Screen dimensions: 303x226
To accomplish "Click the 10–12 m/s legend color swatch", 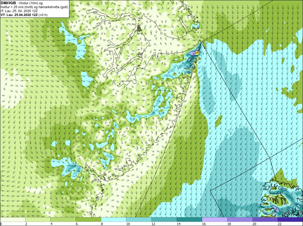I will tap(139, 219).
